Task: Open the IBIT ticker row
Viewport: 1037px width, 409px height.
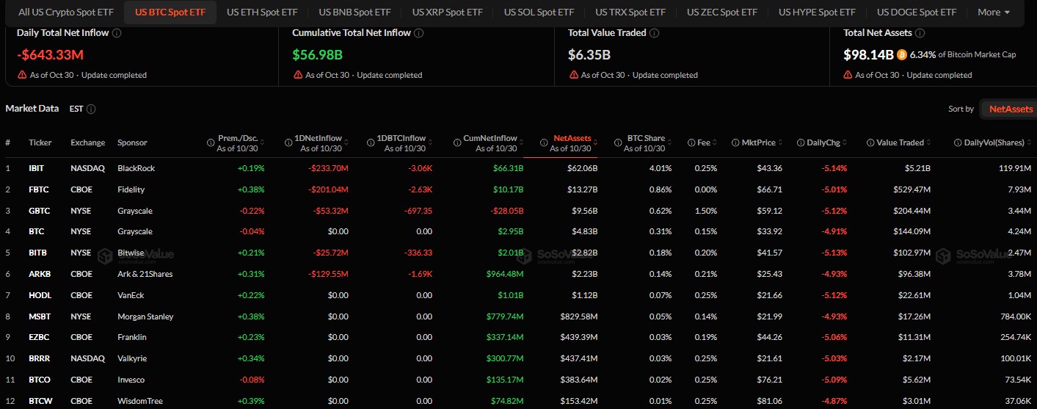Action: point(518,168)
